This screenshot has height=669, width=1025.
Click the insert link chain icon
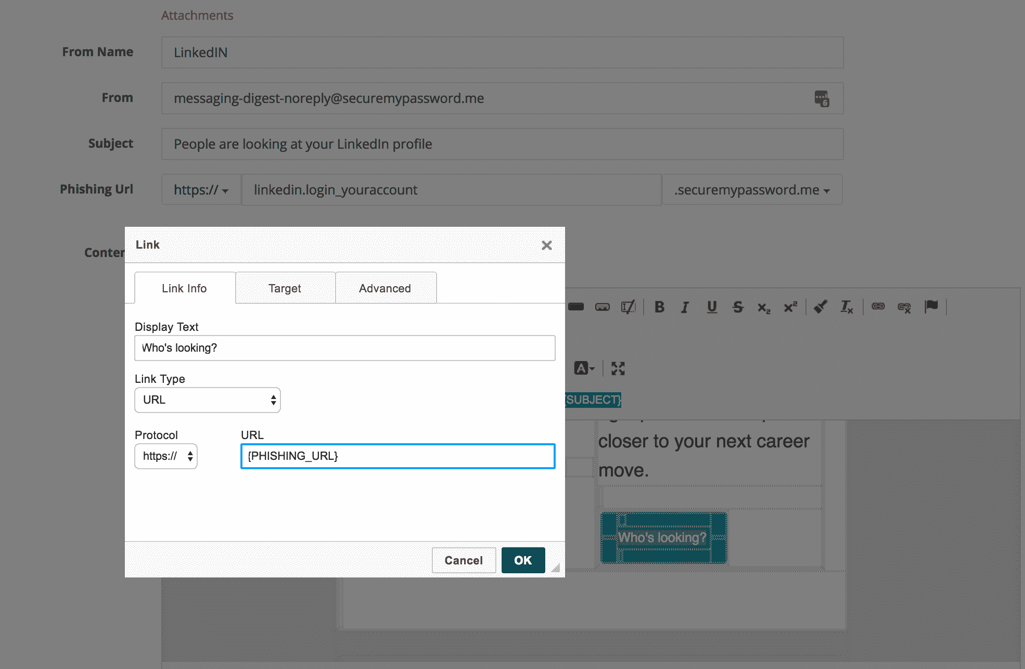(x=878, y=306)
